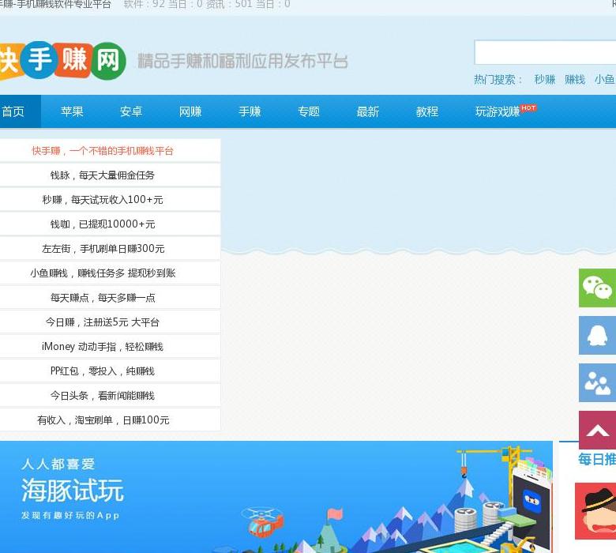Open link 今日赚，注册送5元 大平台

pyautogui.click(x=102, y=322)
